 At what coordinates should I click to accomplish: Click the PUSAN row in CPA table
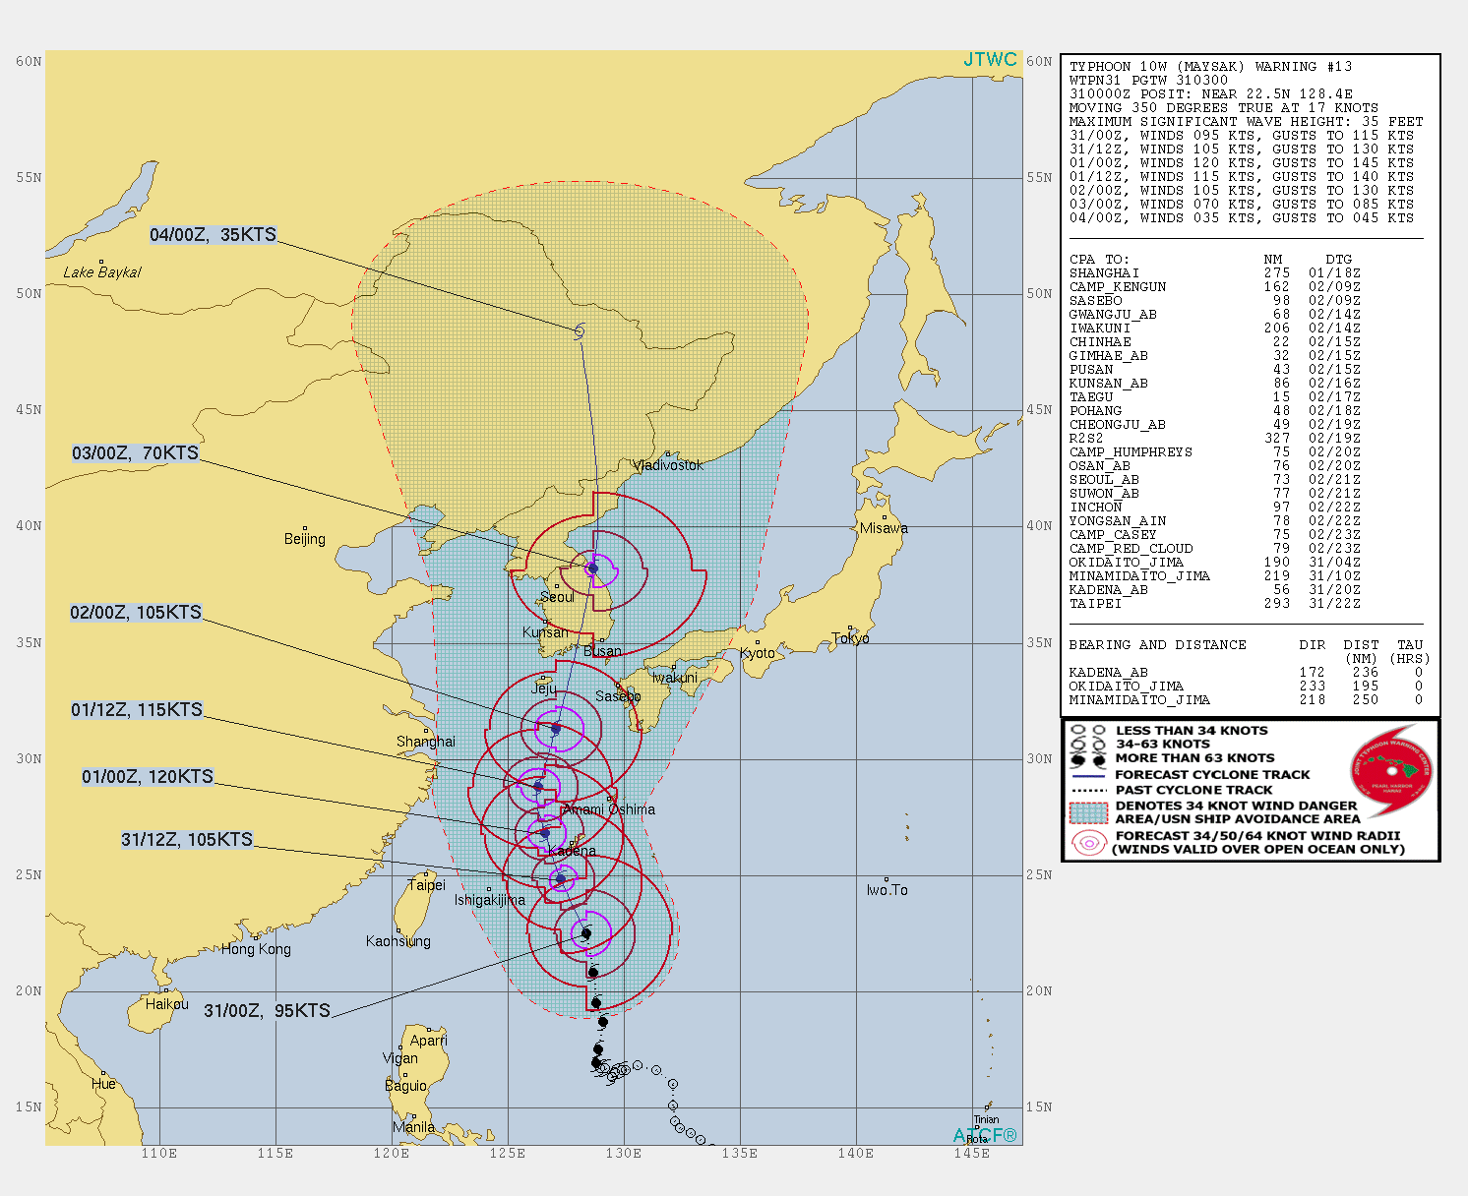point(1215,370)
